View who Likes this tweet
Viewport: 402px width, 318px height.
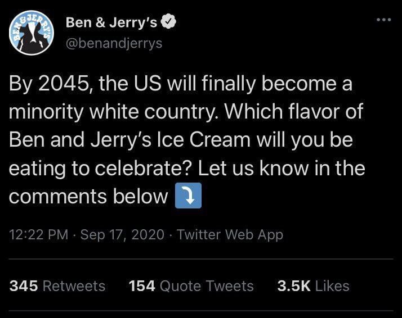pyautogui.click(x=332, y=286)
